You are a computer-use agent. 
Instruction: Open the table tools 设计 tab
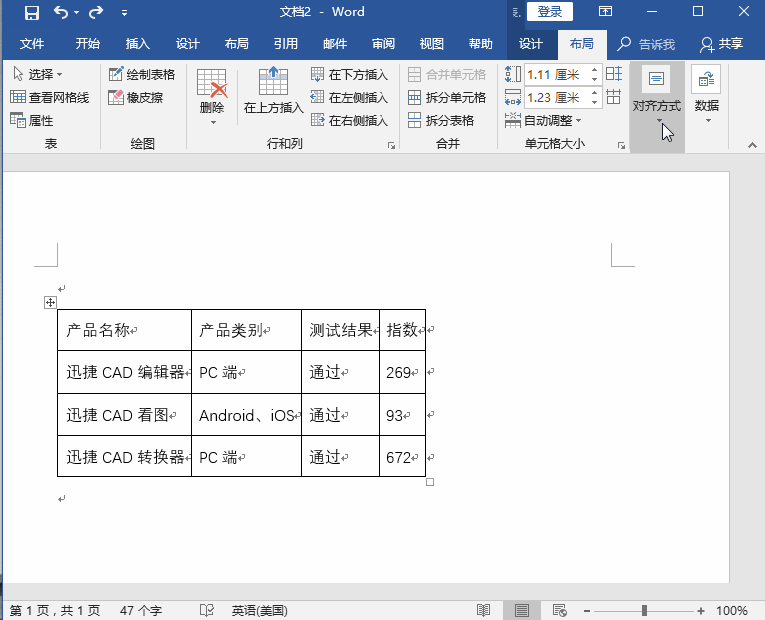coord(531,44)
